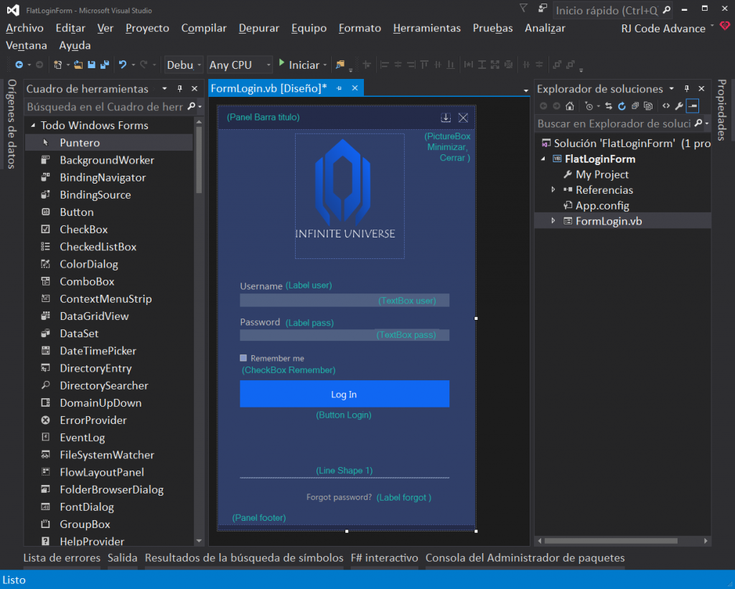Click the Navigate Backward arrow icon
Viewport: 735px width, 589px height.
coord(19,65)
